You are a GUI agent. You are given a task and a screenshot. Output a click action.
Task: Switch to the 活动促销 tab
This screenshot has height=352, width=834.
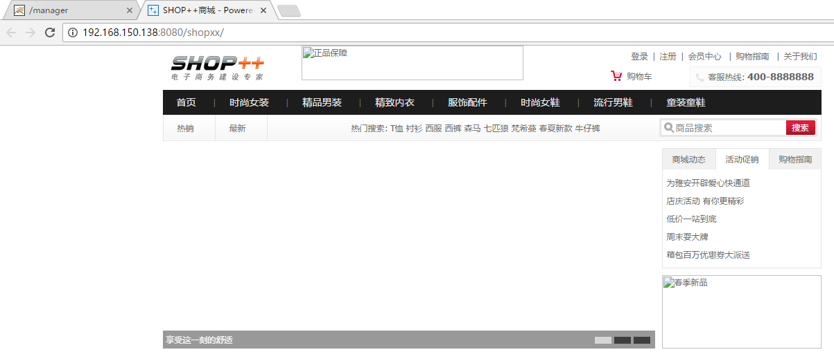(x=742, y=159)
